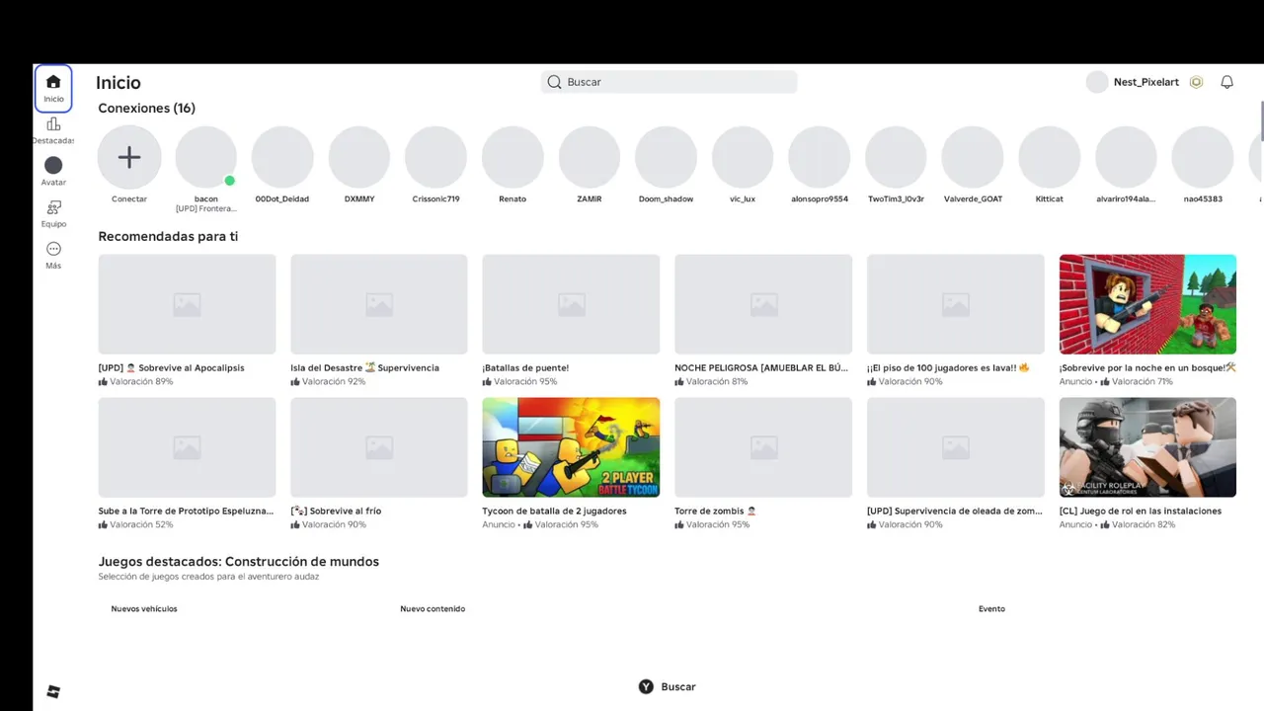Open Sube a la Torre de Prototipo thumbnail
The image size is (1264, 711).
click(x=187, y=447)
